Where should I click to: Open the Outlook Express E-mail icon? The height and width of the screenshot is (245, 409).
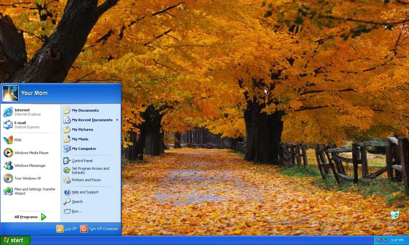coord(8,125)
